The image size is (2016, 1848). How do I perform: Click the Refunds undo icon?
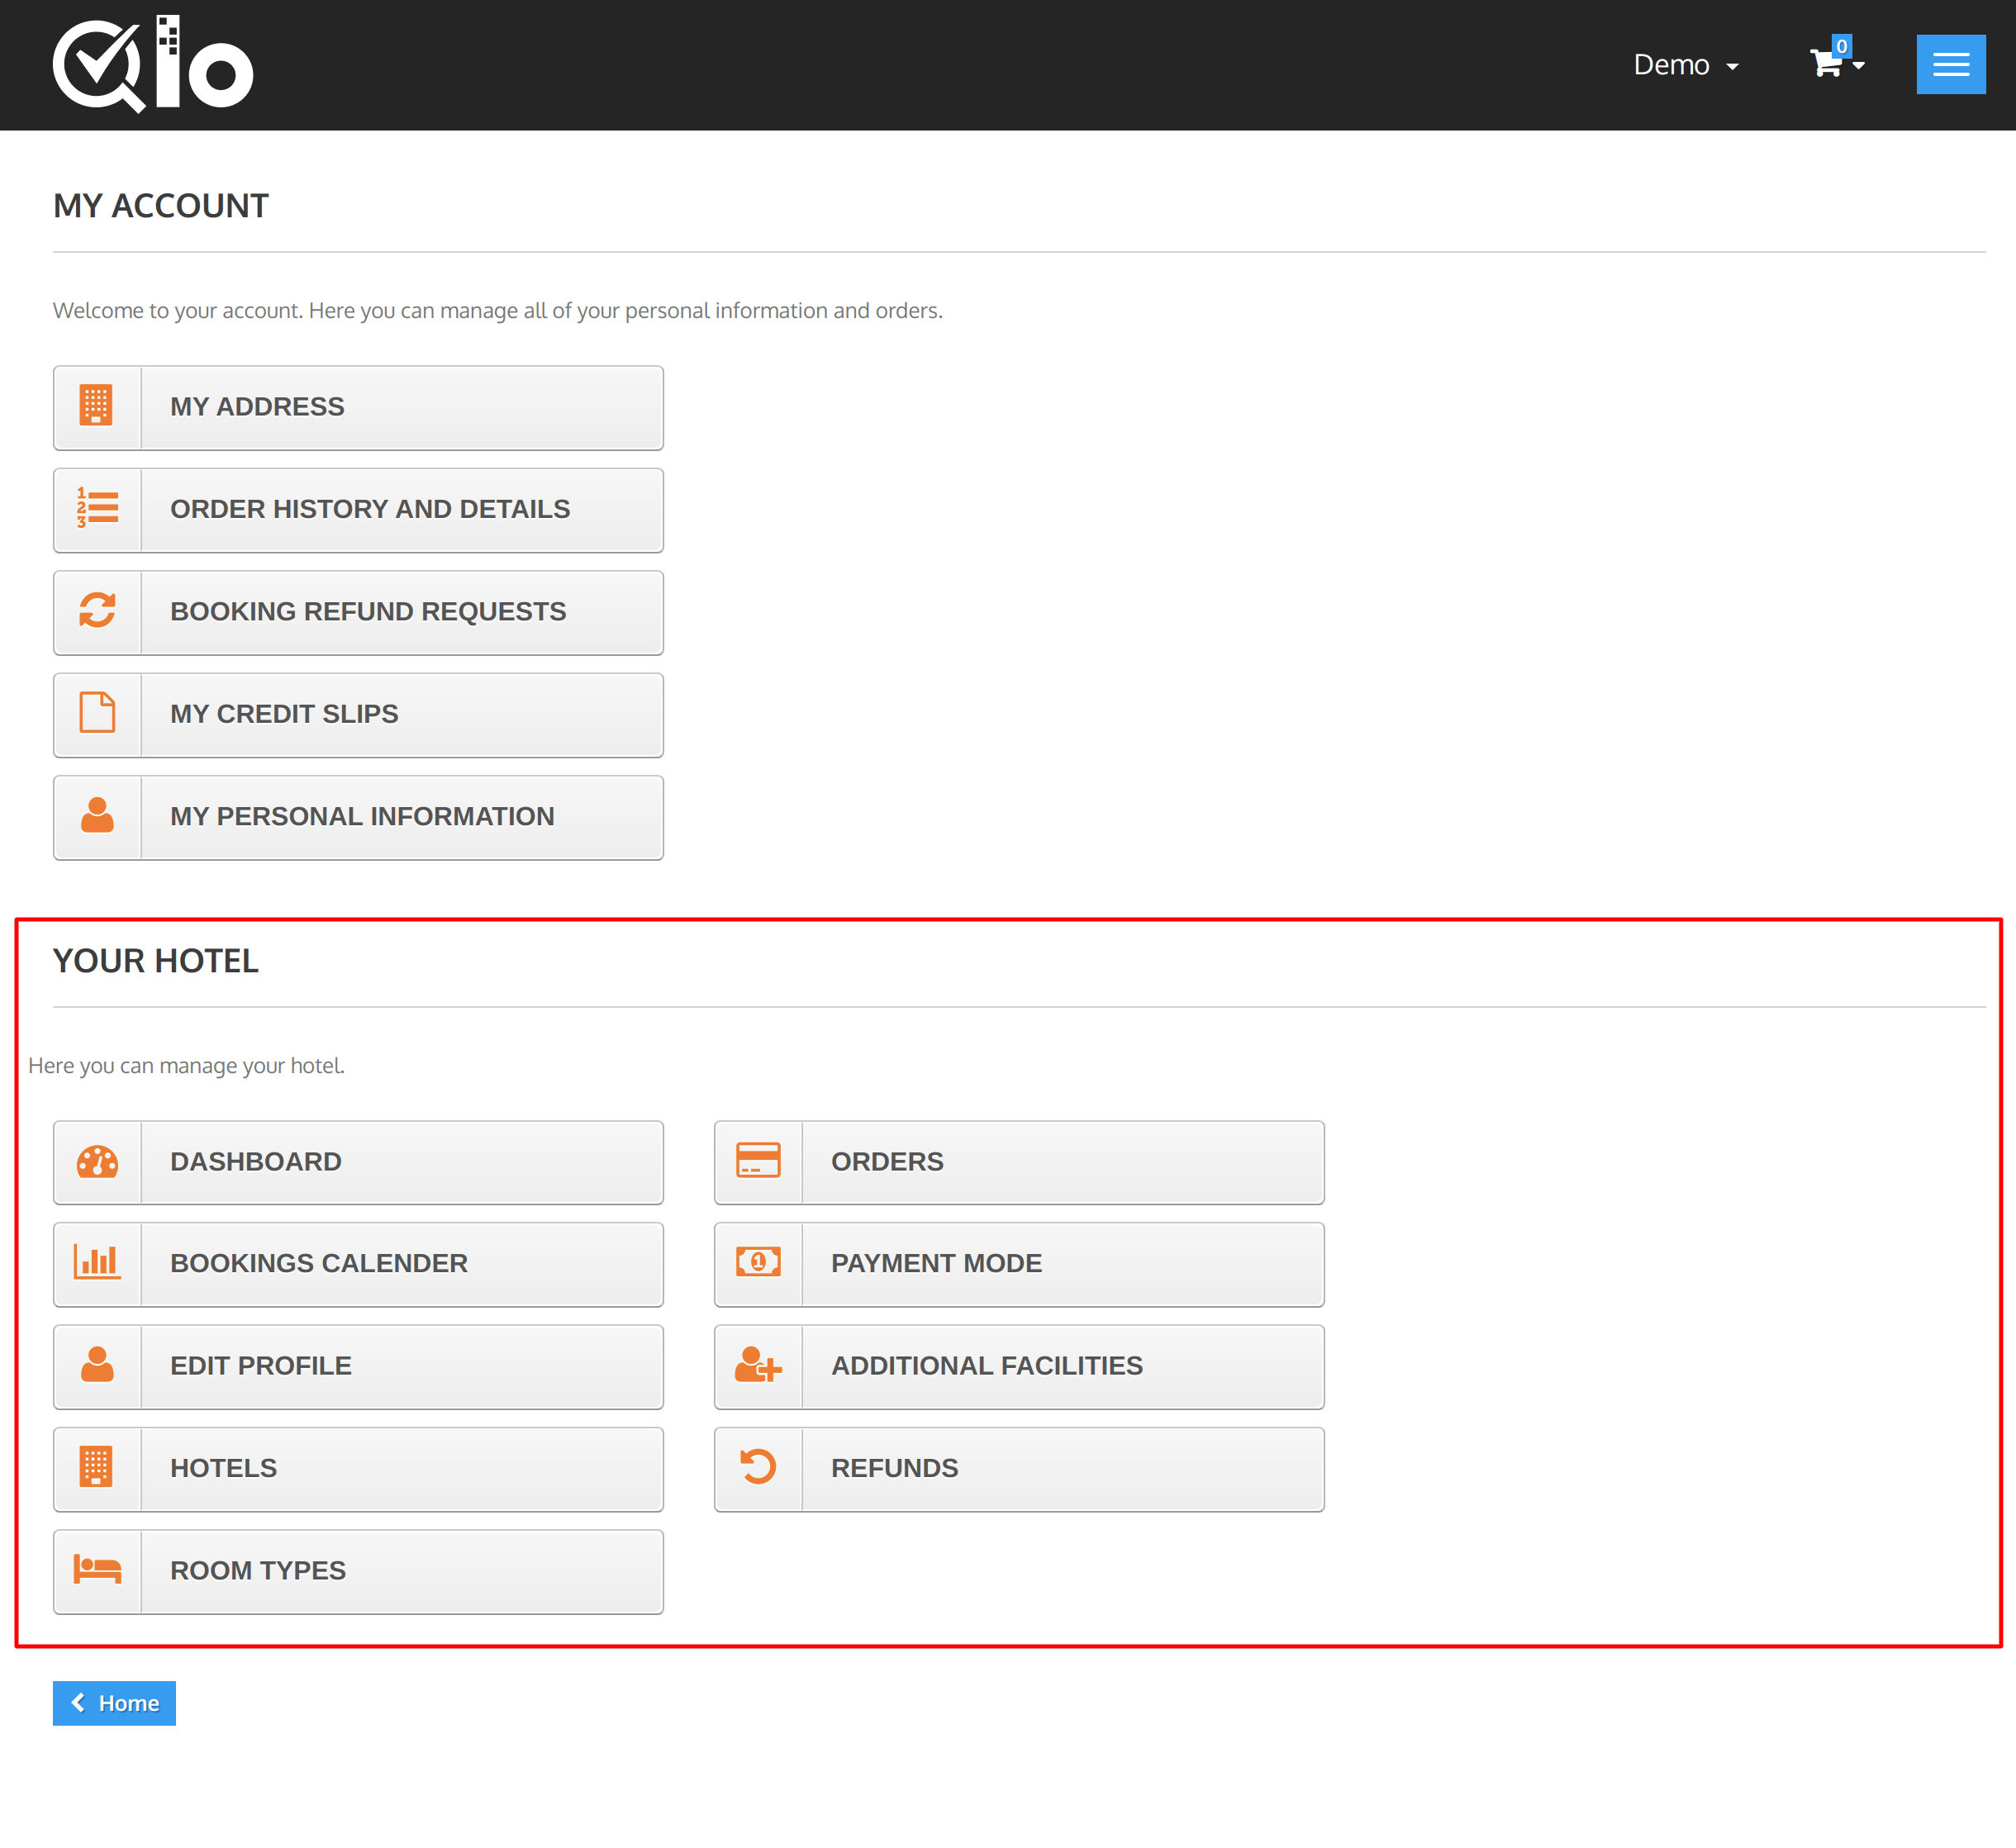[x=757, y=1467]
